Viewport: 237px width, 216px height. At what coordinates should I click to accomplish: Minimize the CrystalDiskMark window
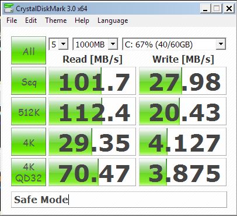[205, 9]
